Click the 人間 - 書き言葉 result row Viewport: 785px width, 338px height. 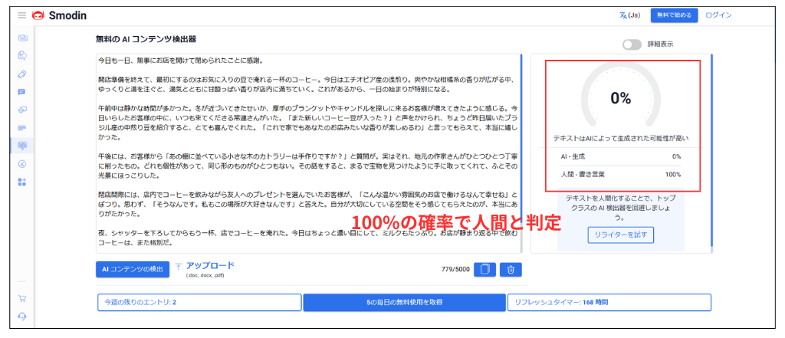coord(621,174)
